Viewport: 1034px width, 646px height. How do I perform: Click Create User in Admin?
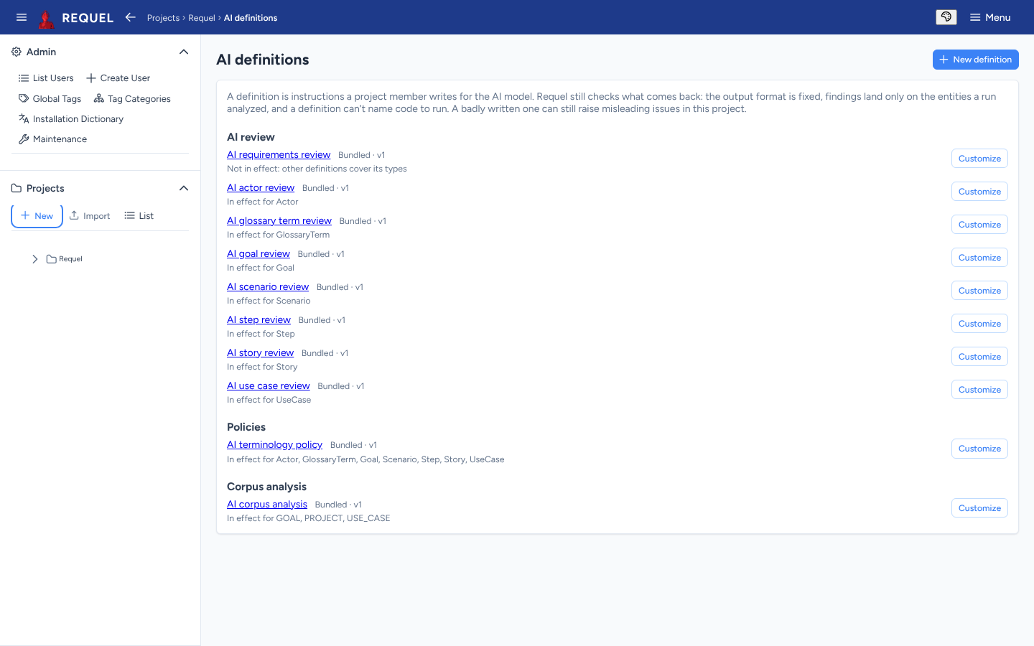click(118, 78)
